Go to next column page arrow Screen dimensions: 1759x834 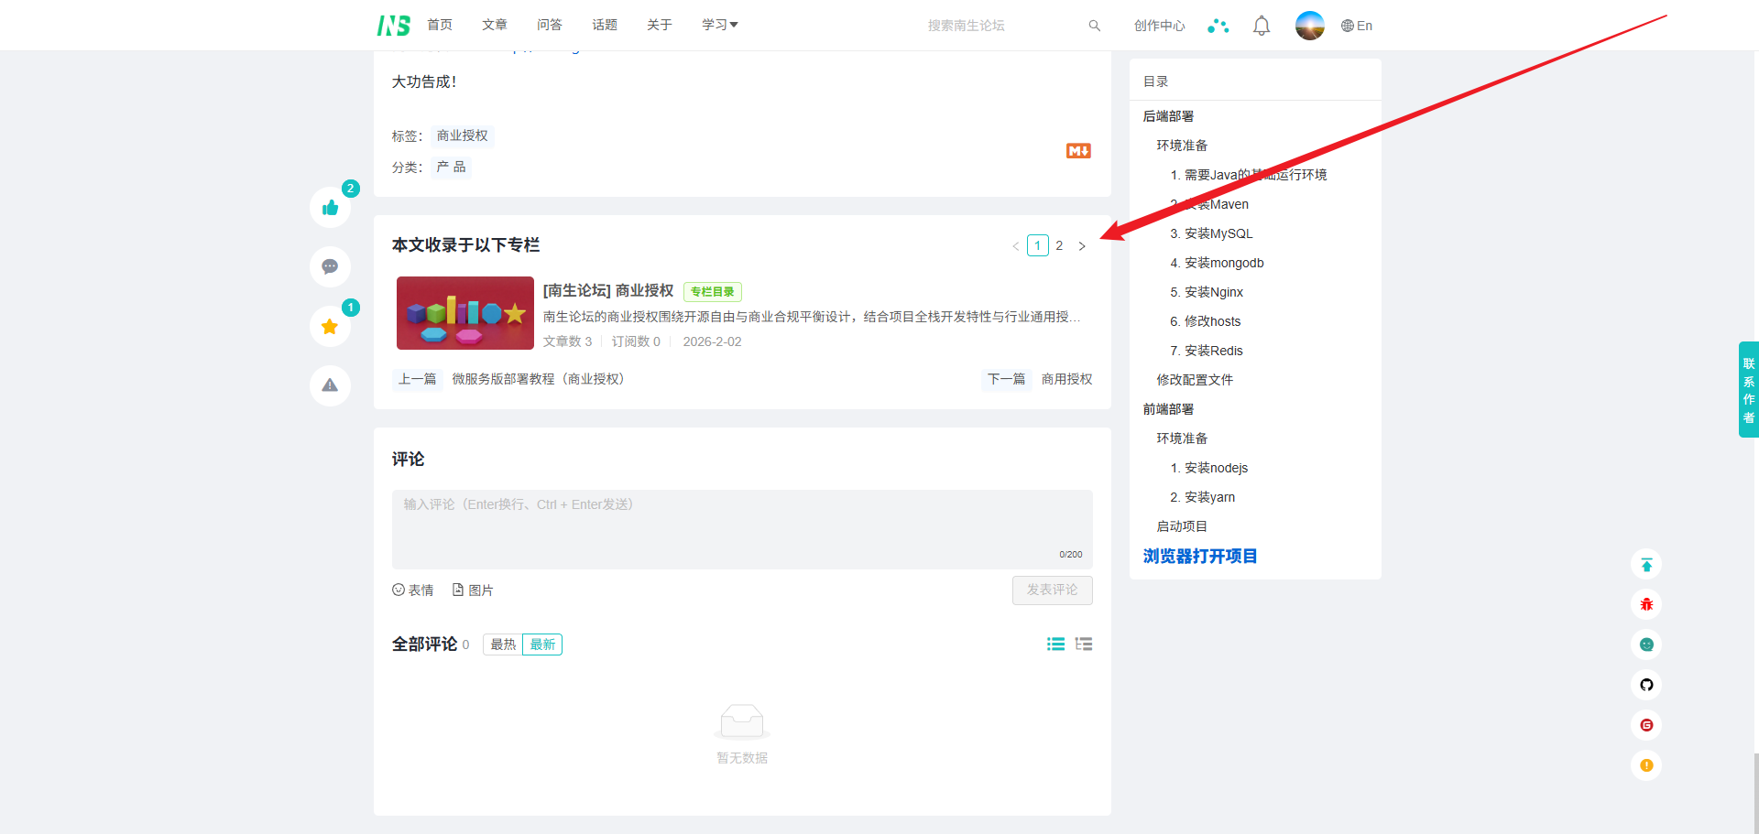1082,246
